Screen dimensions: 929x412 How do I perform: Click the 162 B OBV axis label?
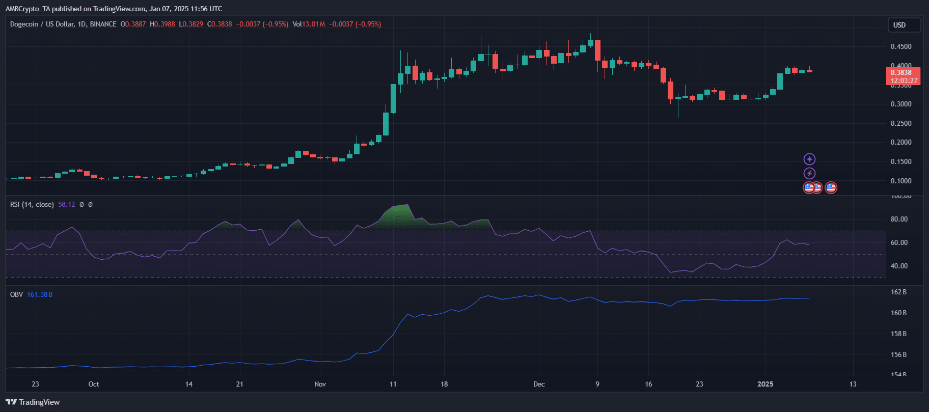(x=898, y=292)
